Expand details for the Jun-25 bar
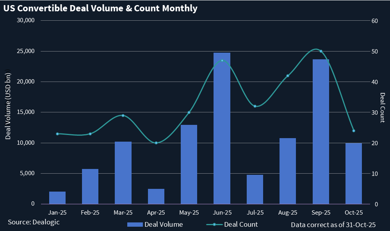Image resolution: width=390 pixels, height=231 pixels. pos(221,129)
